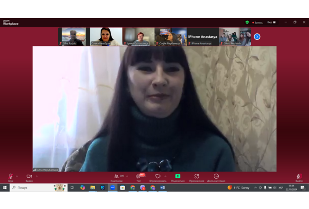Click green Поделиться share screen button

pyautogui.click(x=178, y=178)
